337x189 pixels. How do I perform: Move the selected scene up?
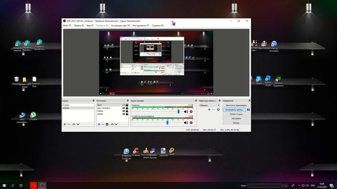click(x=74, y=124)
